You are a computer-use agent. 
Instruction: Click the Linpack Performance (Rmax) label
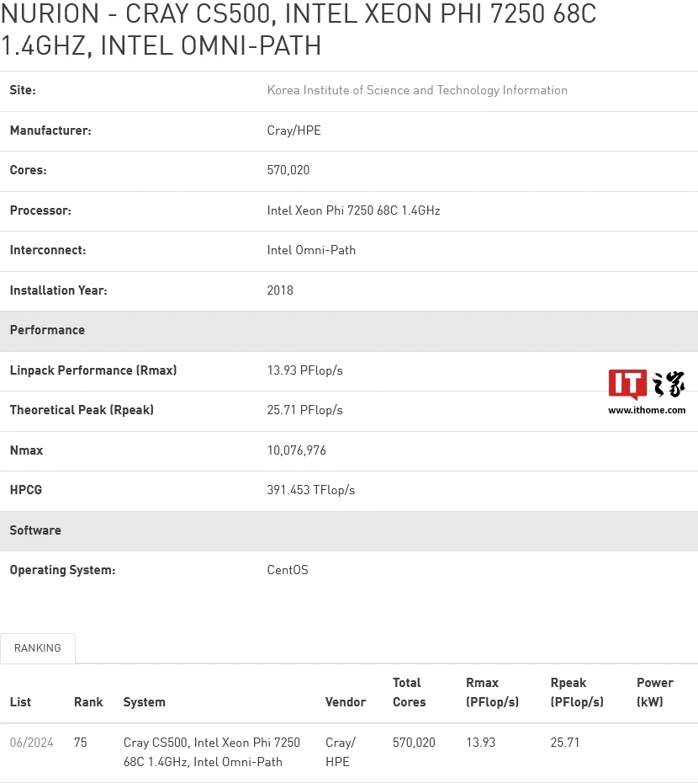click(x=93, y=370)
